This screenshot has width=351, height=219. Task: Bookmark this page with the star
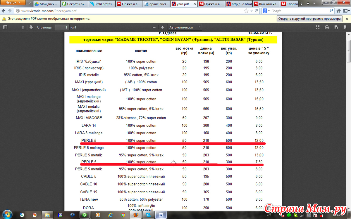click(246, 11)
